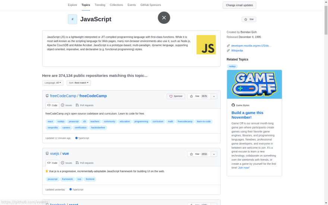This screenshot has width=328, height=205.
Task: Open the Issues tab of freeCodeCamp
Action: pyautogui.click(x=66, y=105)
